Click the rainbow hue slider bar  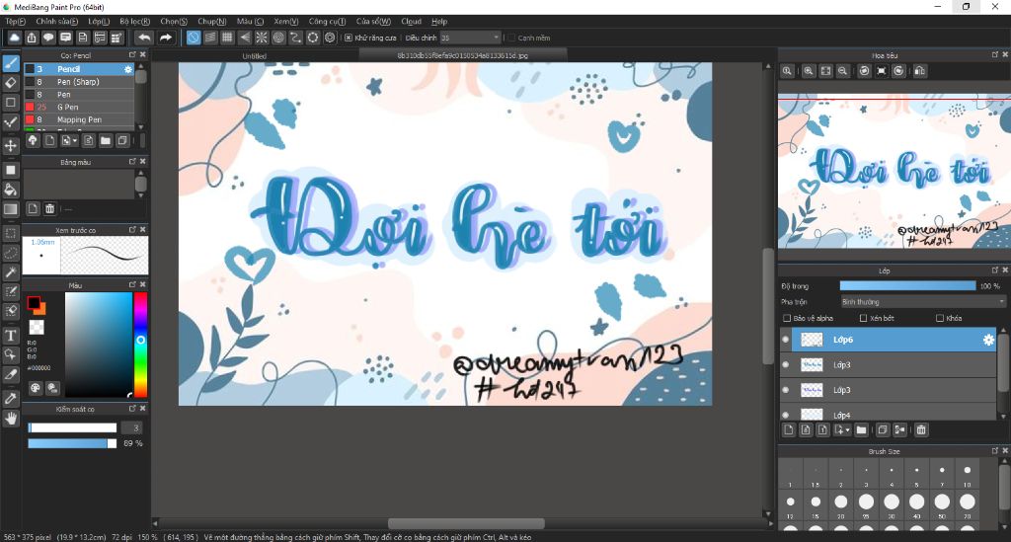click(x=140, y=345)
